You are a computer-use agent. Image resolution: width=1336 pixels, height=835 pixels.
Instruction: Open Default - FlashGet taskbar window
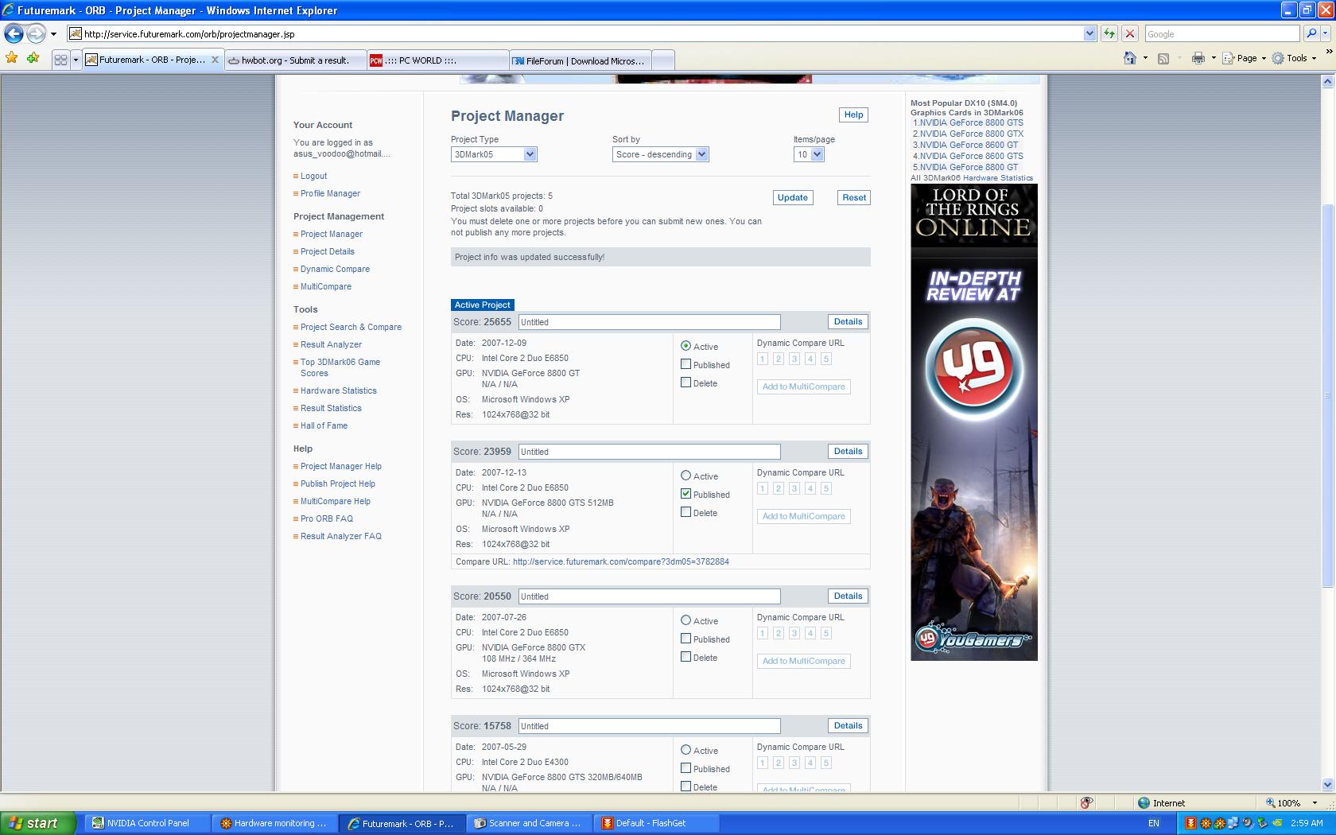pos(657,823)
